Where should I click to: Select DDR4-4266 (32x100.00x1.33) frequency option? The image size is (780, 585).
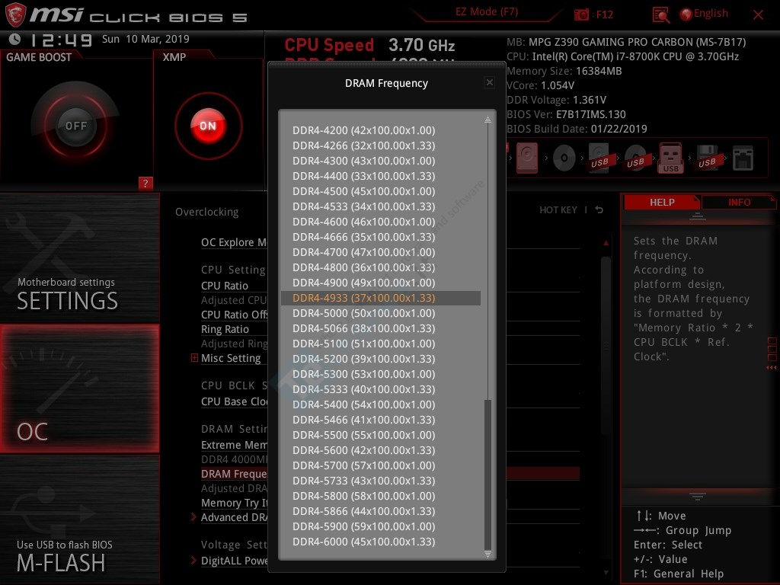(x=364, y=145)
